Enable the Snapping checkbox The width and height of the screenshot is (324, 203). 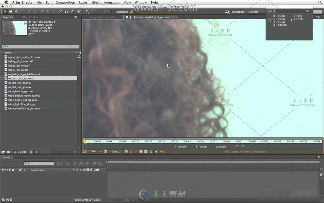[x=114, y=12]
